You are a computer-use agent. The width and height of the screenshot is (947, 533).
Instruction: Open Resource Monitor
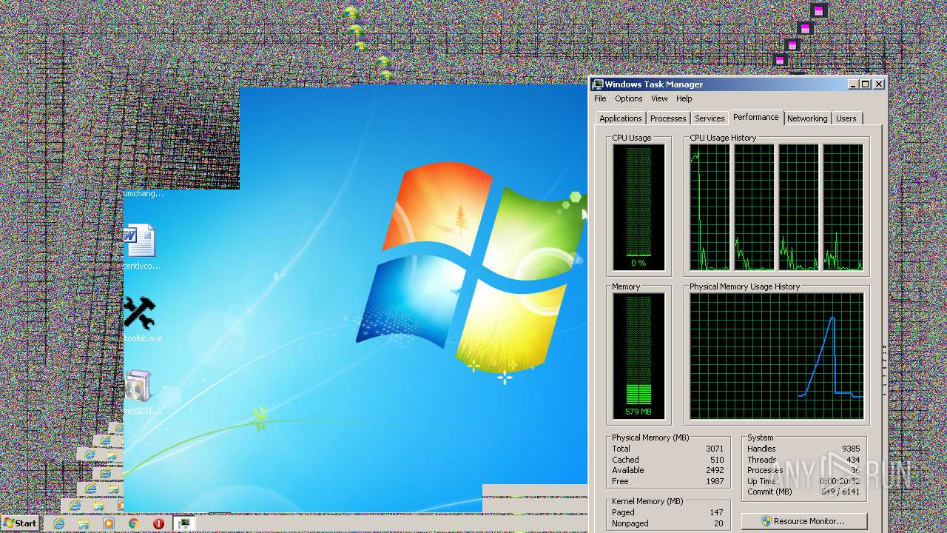(x=803, y=521)
